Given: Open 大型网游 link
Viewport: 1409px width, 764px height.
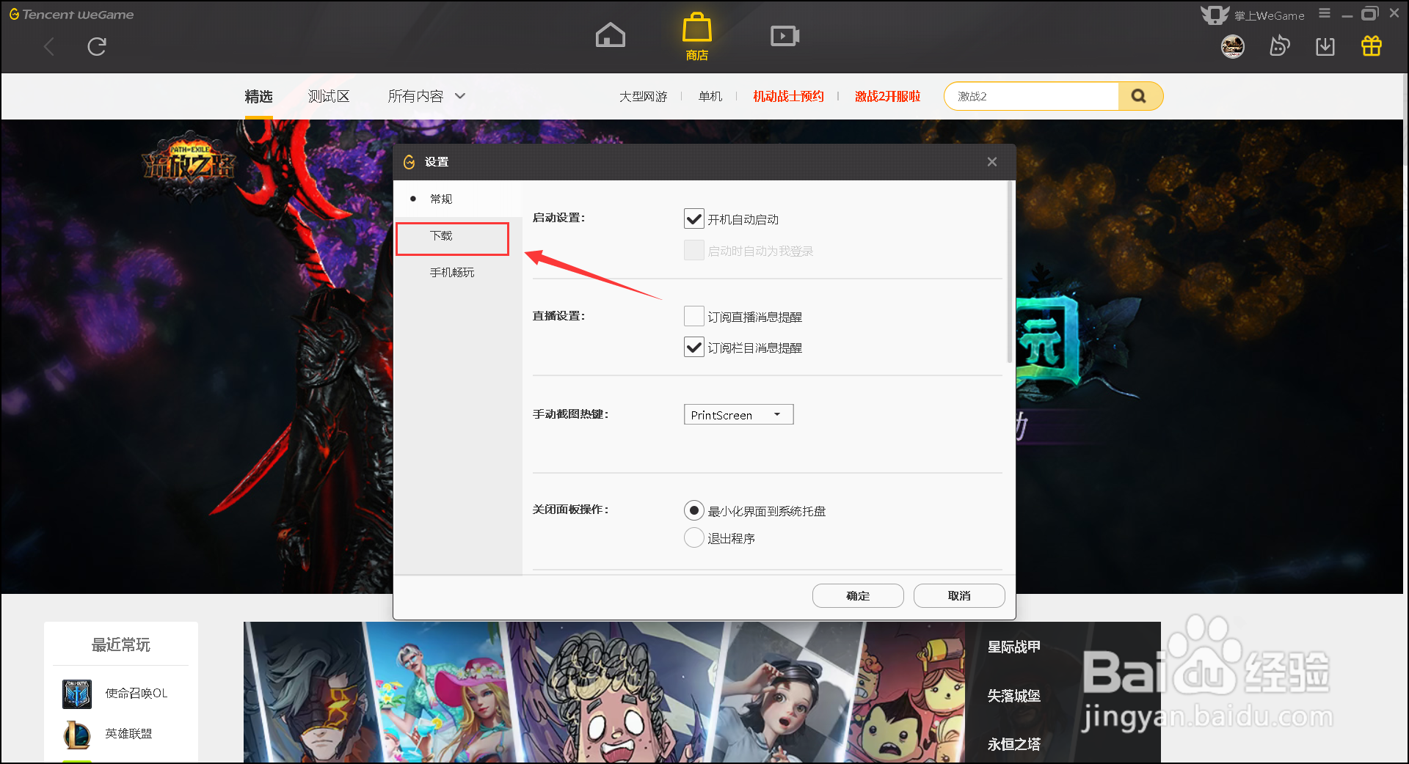Looking at the screenshot, I should [643, 97].
